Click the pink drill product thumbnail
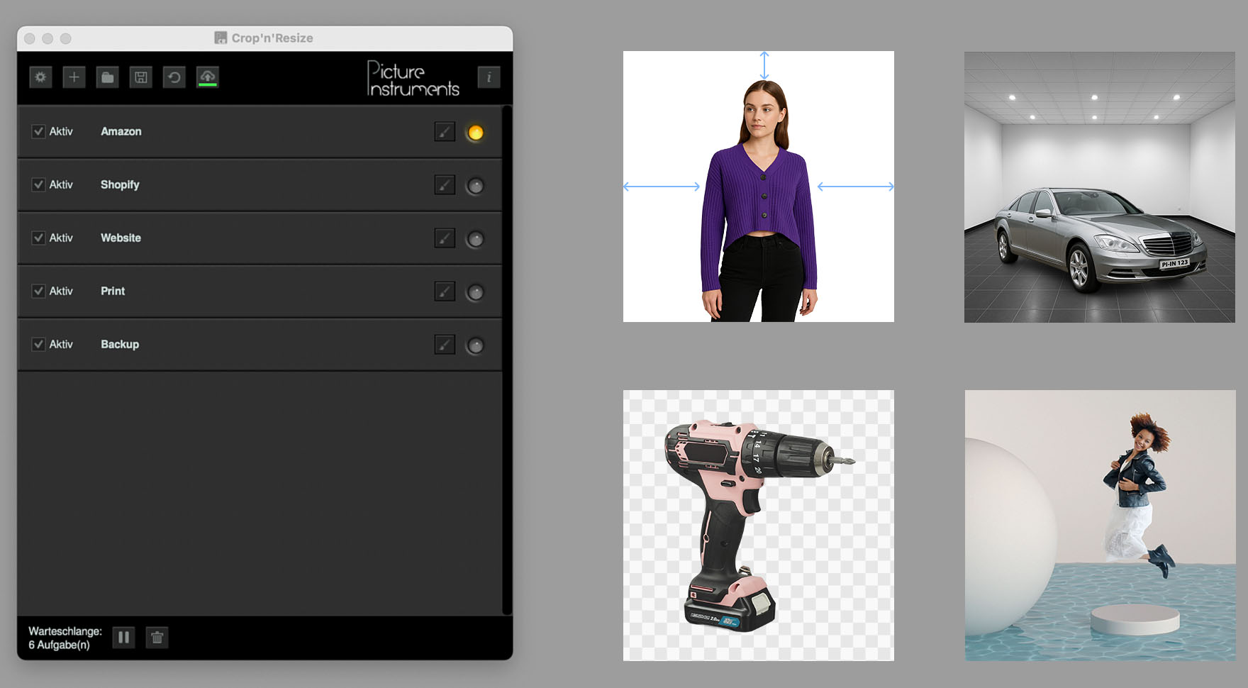The height and width of the screenshot is (688, 1248). click(x=758, y=526)
